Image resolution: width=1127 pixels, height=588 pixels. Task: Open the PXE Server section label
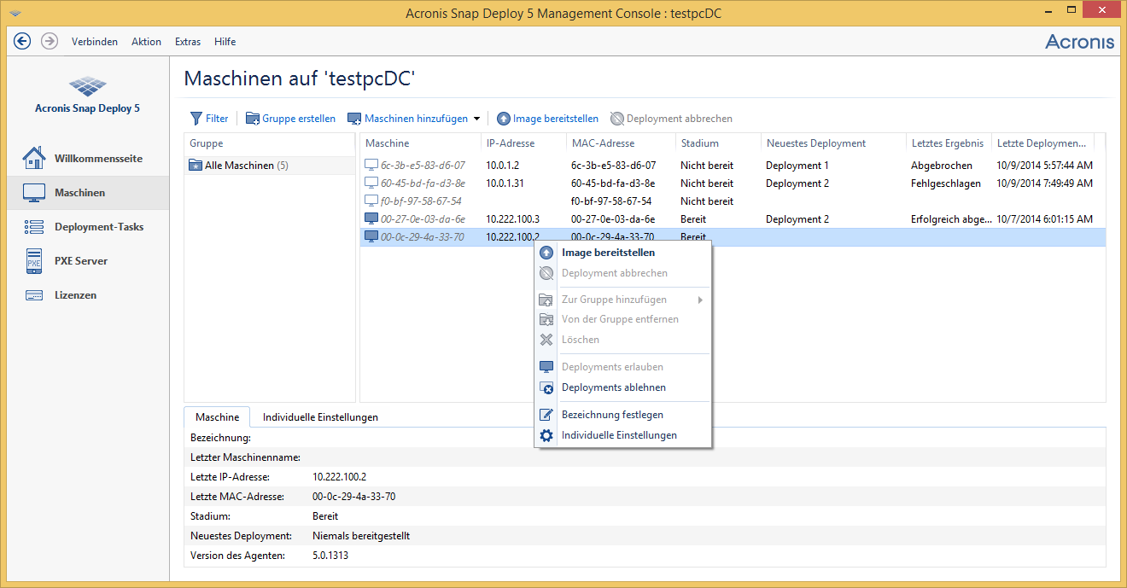click(x=81, y=261)
